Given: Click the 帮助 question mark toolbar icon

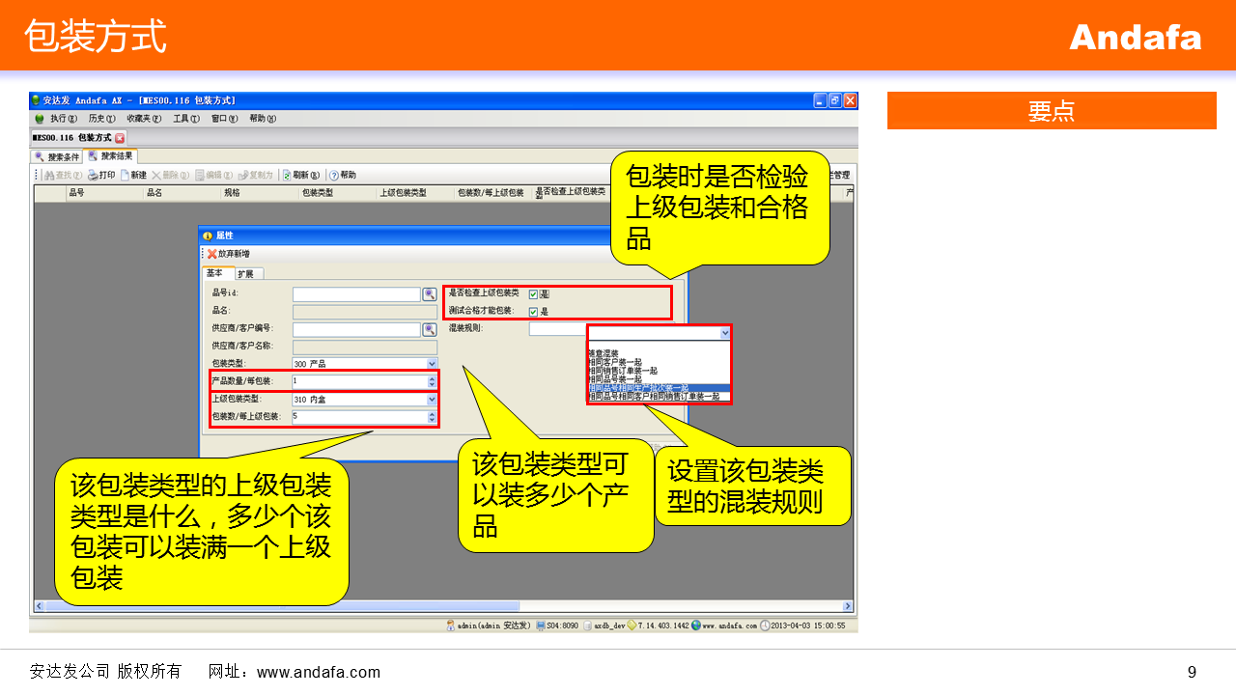Looking at the screenshot, I should [x=333, y=175].
